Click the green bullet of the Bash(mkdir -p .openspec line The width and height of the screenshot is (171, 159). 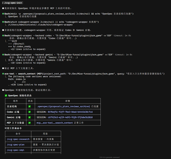pyautogui.click(x=3, y=14)
